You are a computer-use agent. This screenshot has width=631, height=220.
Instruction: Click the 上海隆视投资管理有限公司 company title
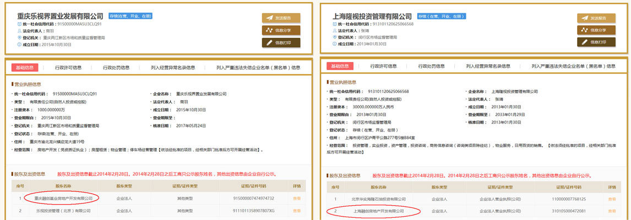click(x=373, y=16)
